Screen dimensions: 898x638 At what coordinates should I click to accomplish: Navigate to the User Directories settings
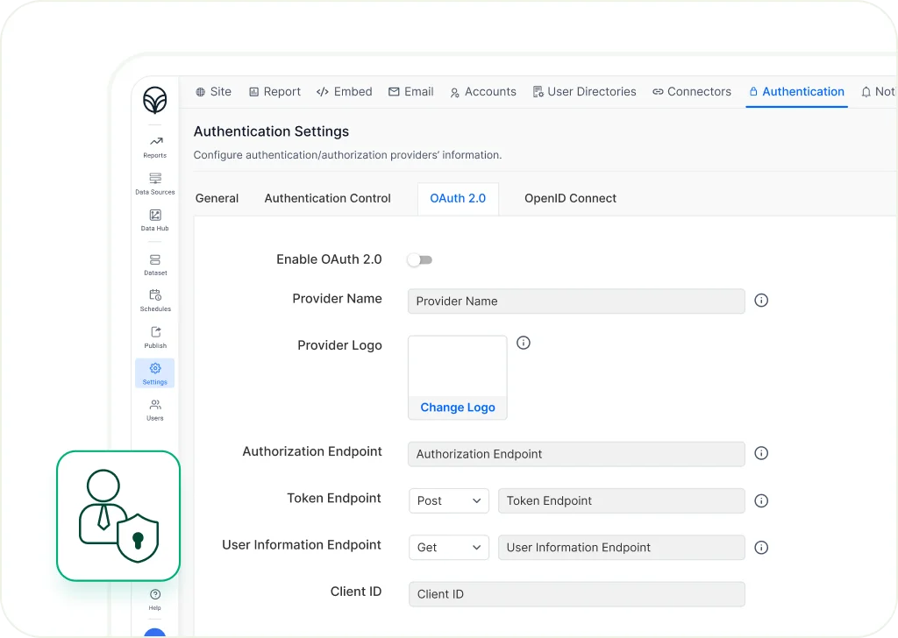[584, 91]
